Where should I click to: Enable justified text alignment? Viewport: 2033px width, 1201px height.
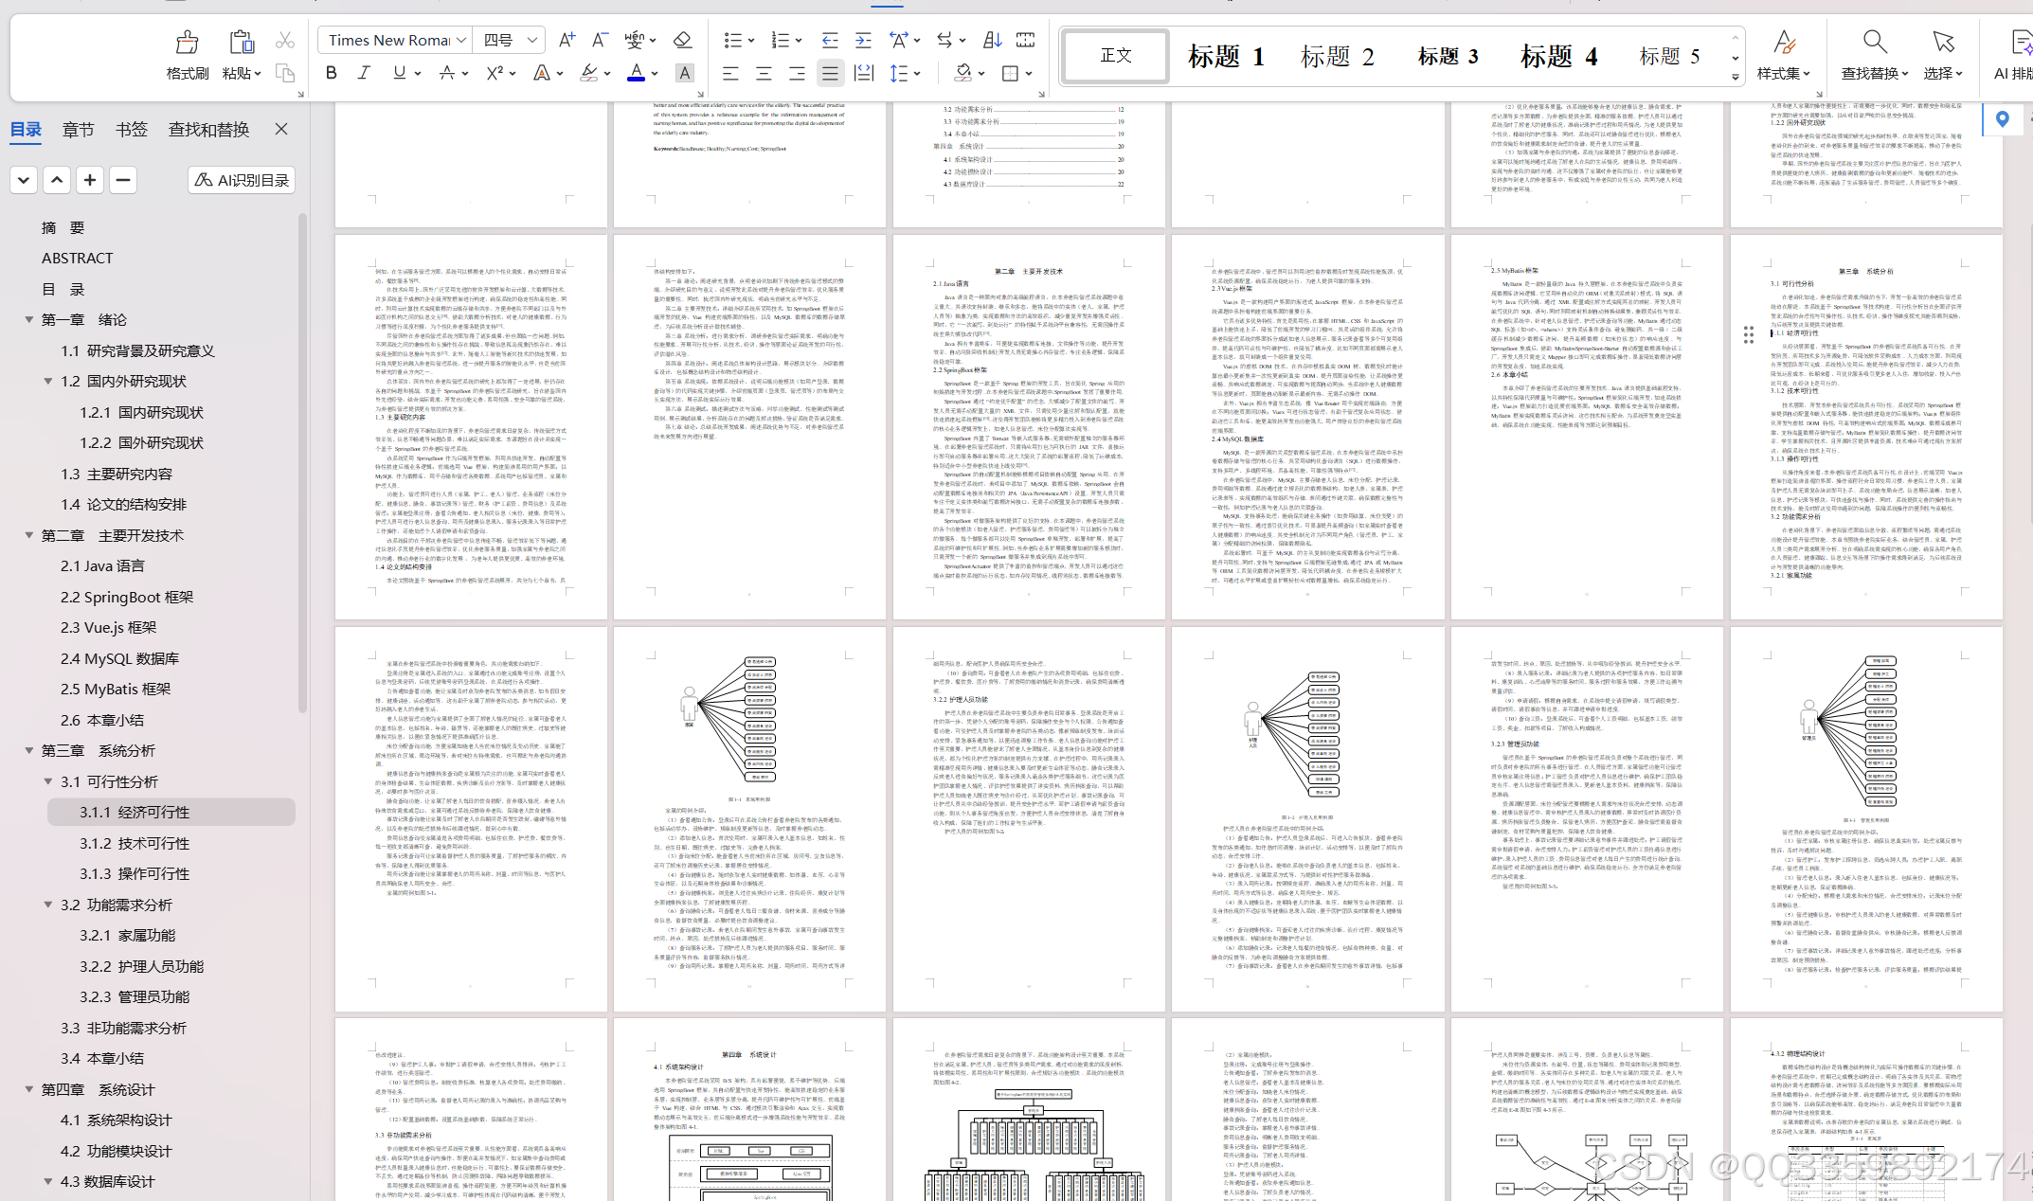point(830,73)
